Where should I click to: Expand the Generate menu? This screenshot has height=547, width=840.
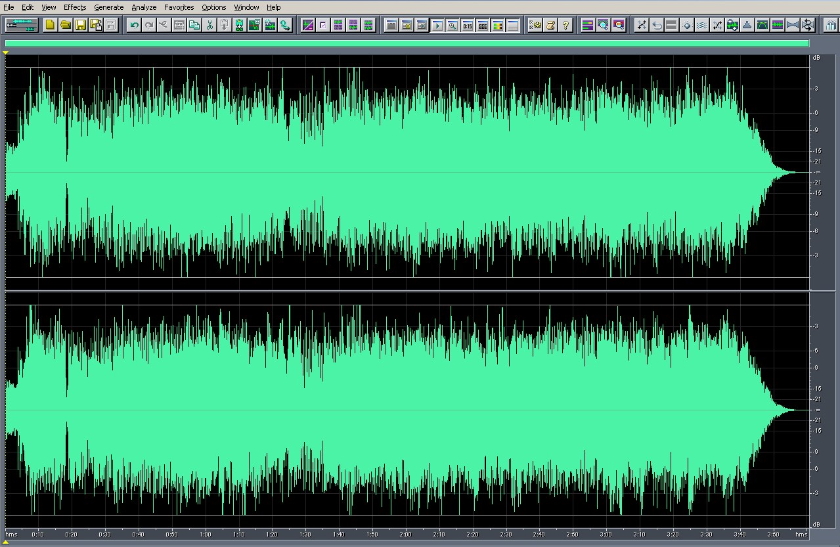point(108,7)
